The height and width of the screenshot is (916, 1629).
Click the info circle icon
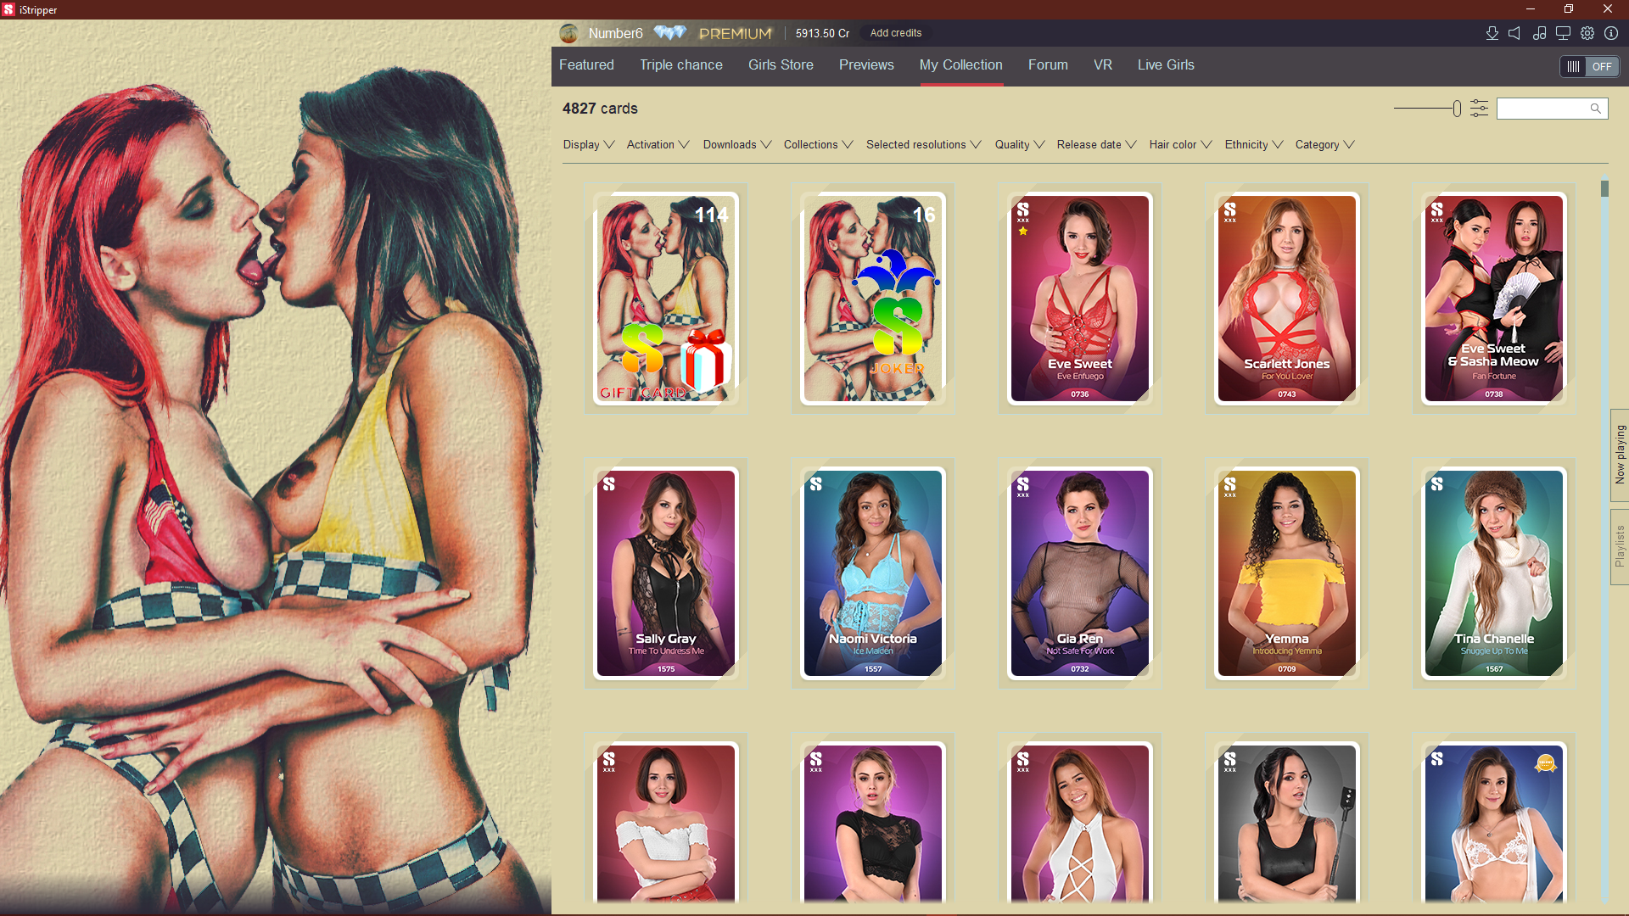pos(1611,33)
